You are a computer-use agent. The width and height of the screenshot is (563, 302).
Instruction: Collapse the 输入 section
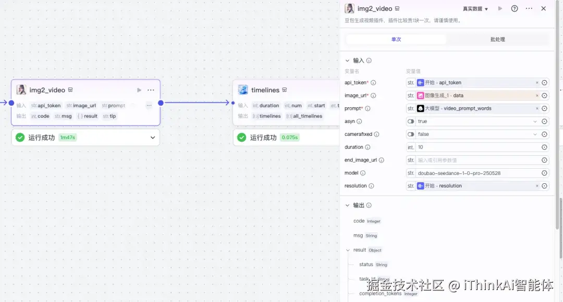347,60
